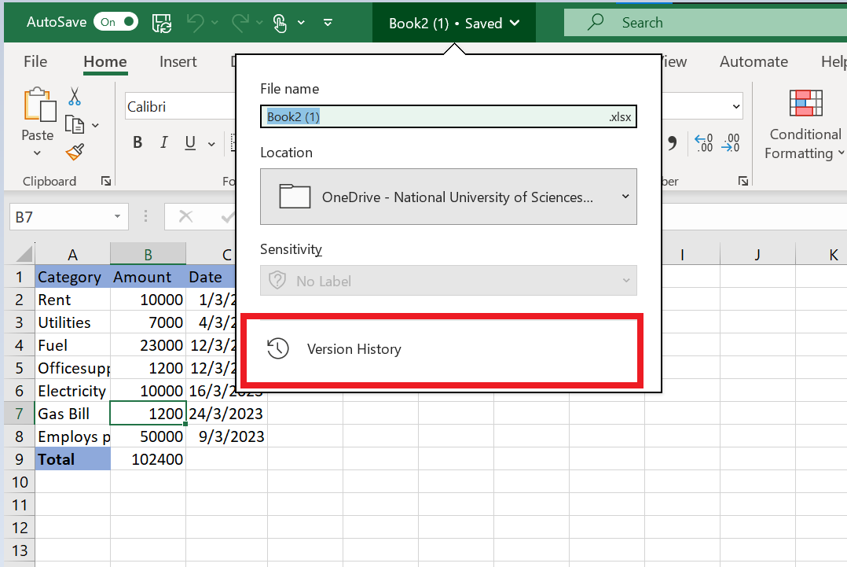The width and height of the screenshot is (847, 567).
Task: Cut the selection using the scissors icon
Action: (75, 98)
